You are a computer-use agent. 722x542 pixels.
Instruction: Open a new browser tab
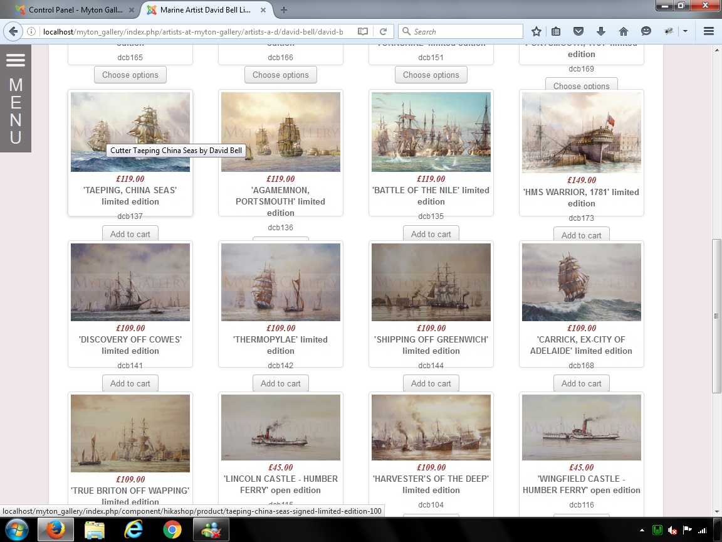pos(284,9)
